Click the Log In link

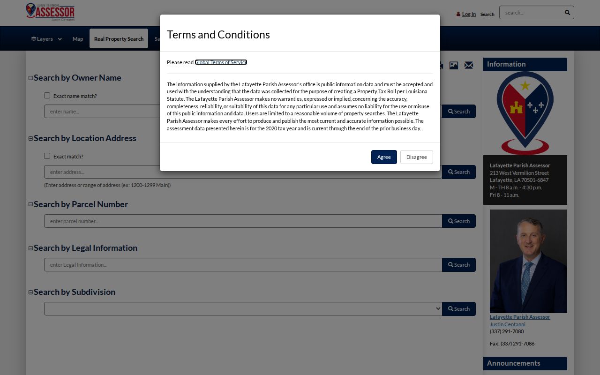point(469,14)
